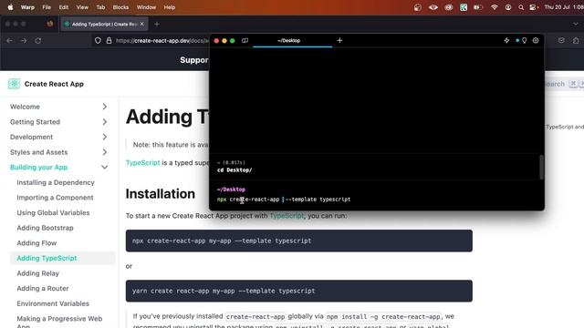Open the Tab menu
This screenshot has height=328, width=584.
tap(100, 7)
